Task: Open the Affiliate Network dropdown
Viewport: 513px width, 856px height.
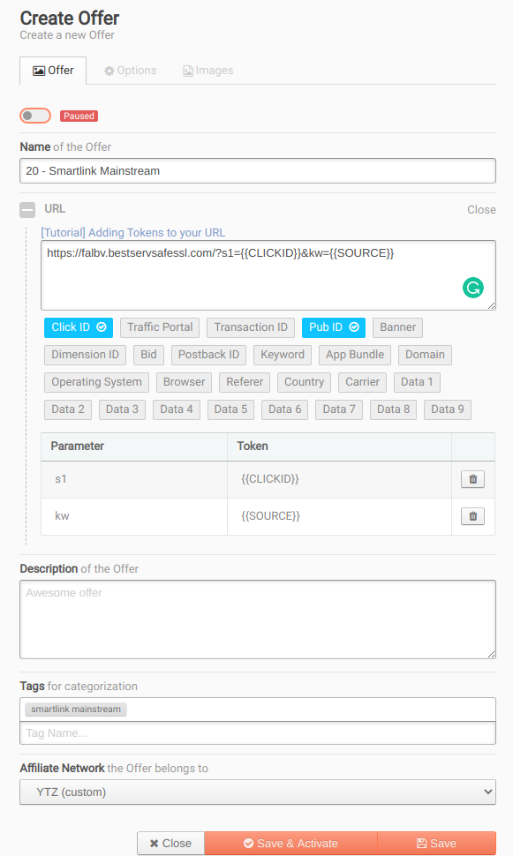Action: point(258,792)
